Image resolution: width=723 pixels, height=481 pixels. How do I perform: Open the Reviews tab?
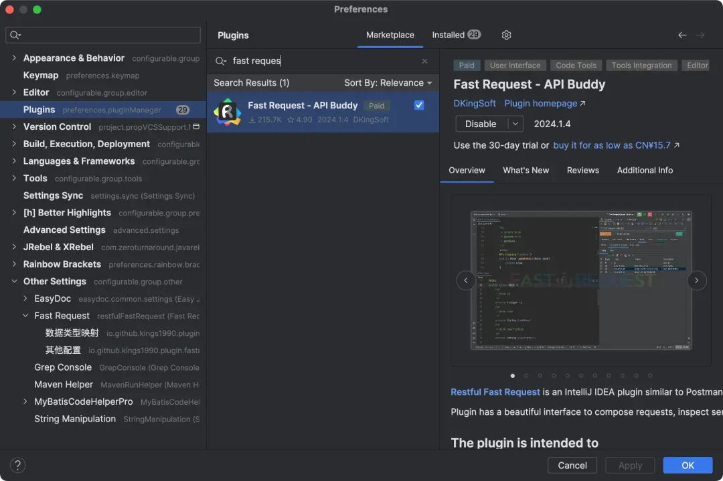[583, 171]
